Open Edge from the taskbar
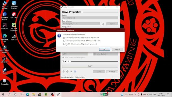 point(27,95)
